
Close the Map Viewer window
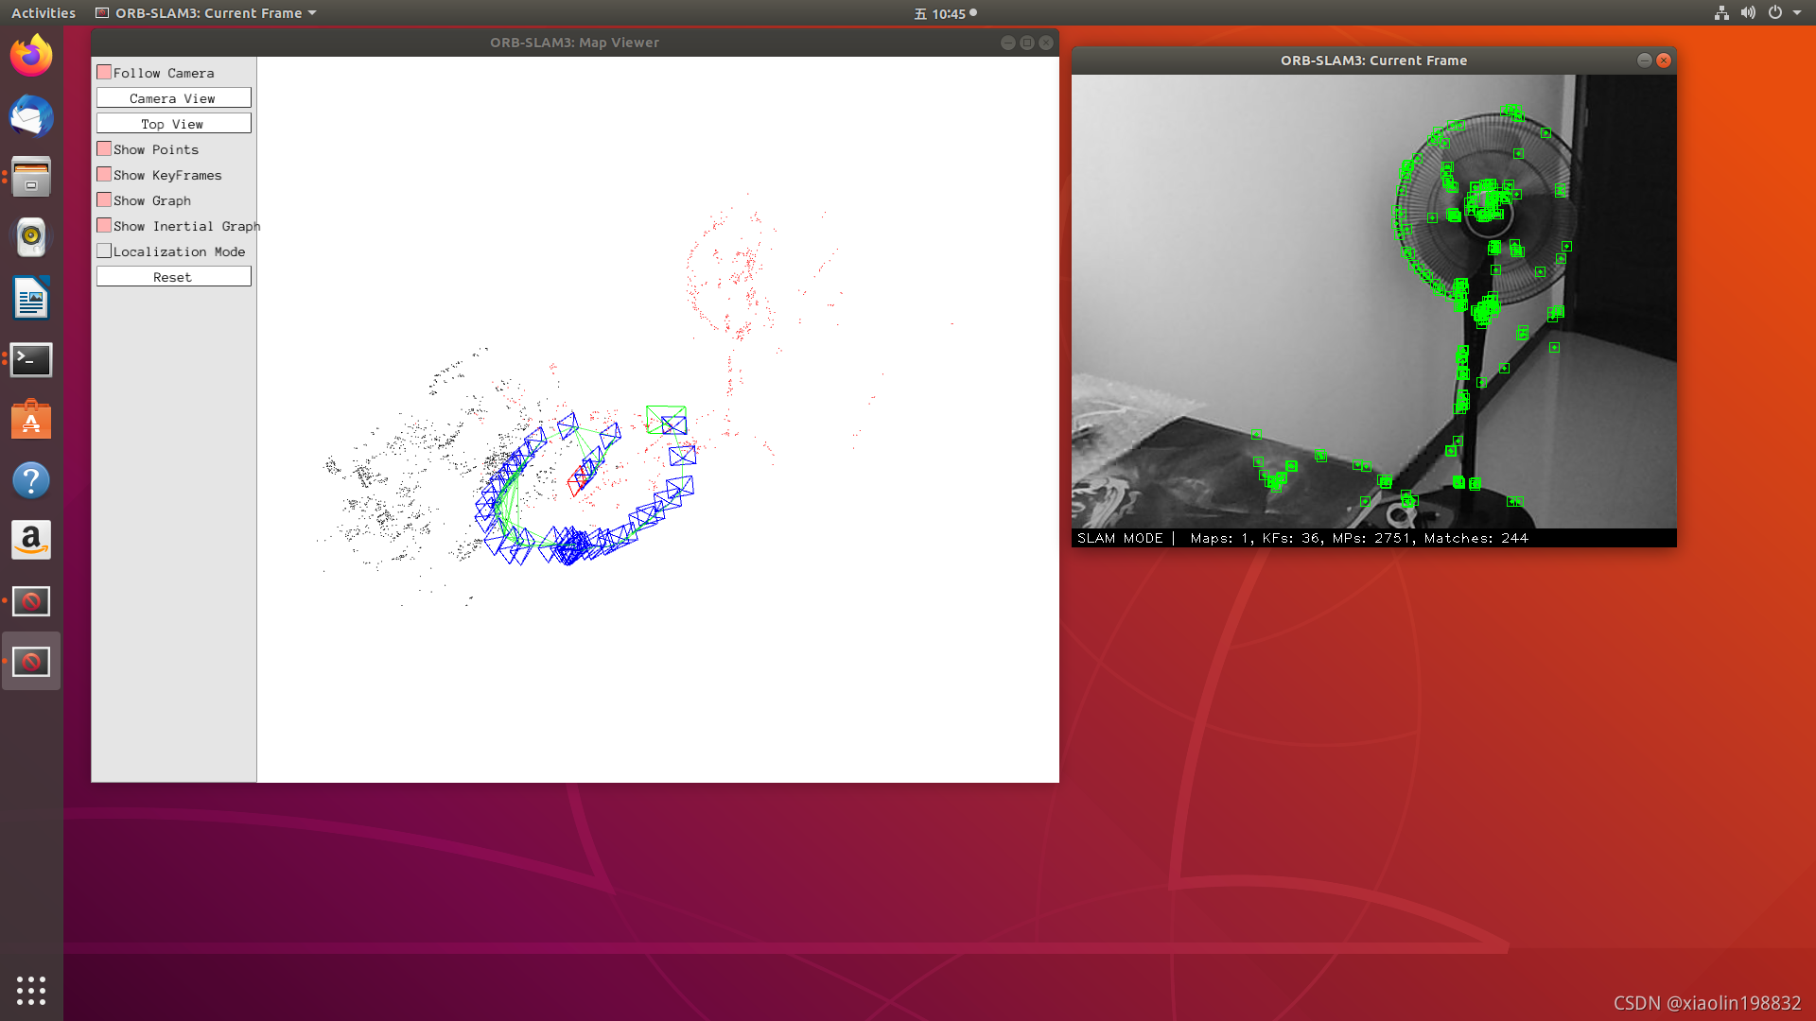1046,43
